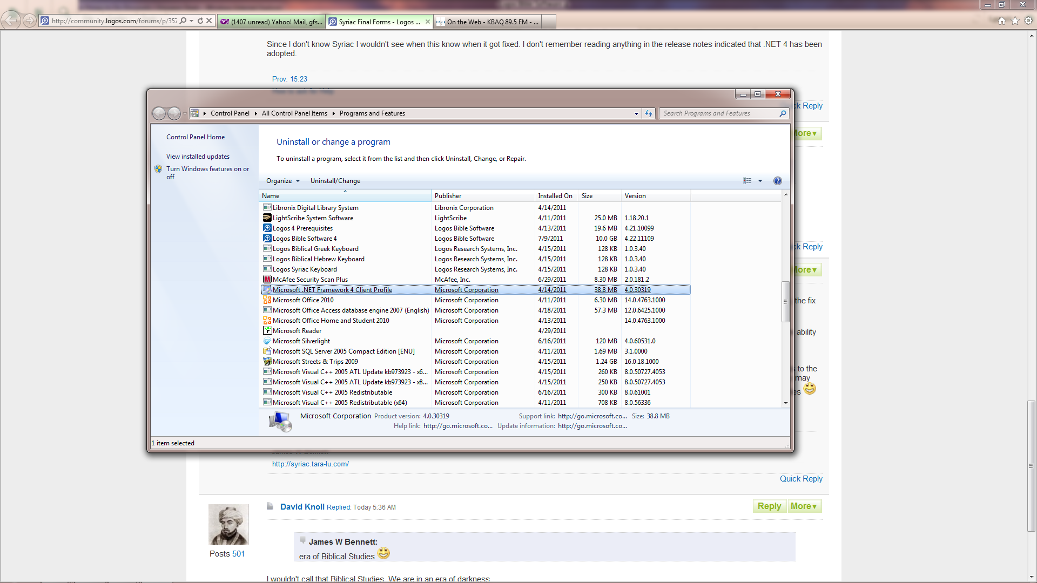Screen dimensions: 1037x583
Task: Click the programs list scroll-down arrow
Action: pyautogui.click(x=786, y=403)
